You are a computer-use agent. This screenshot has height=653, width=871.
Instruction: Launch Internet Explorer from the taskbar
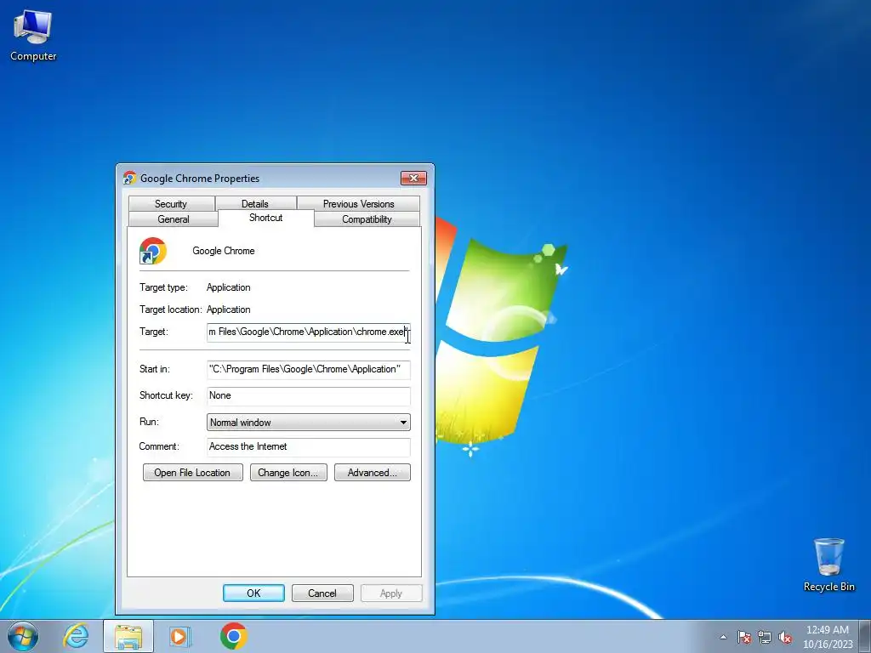[76, 636]
